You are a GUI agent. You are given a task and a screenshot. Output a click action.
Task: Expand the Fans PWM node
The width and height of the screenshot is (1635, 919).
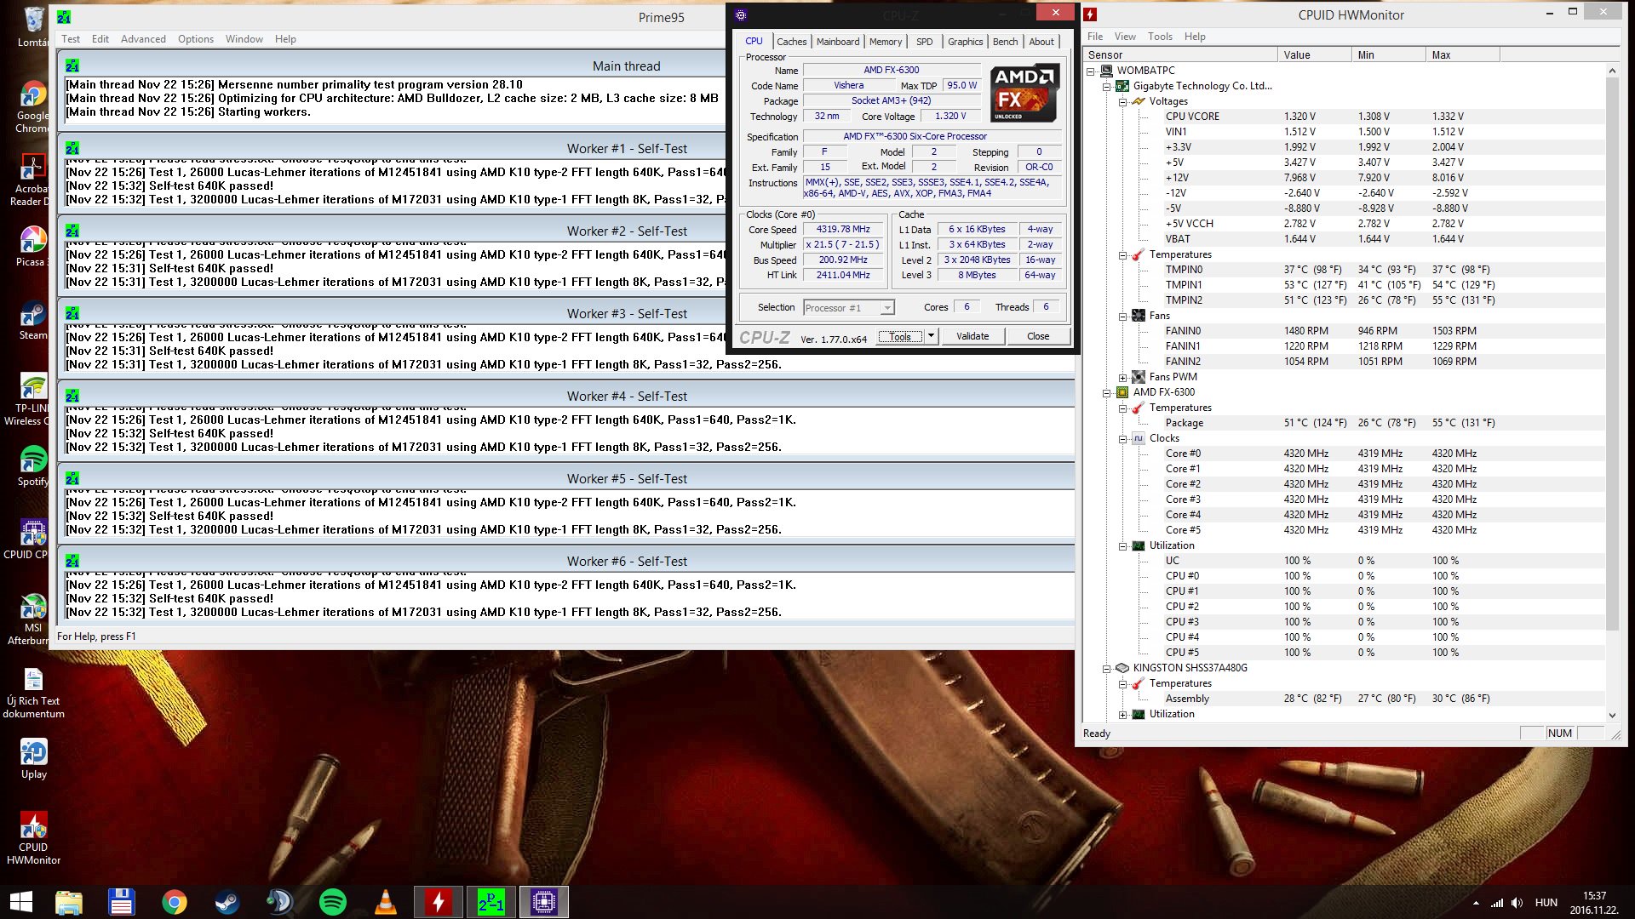[1122, 377]
